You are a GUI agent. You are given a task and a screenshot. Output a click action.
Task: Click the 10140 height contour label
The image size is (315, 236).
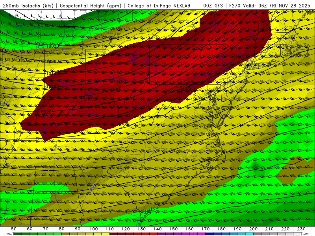click(x=53, y=74)
